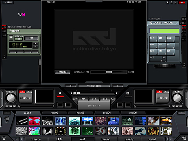Select the FD1 fade button
Image resolution: width=188 pixels, height=141 pixels.
click(83, 99)
